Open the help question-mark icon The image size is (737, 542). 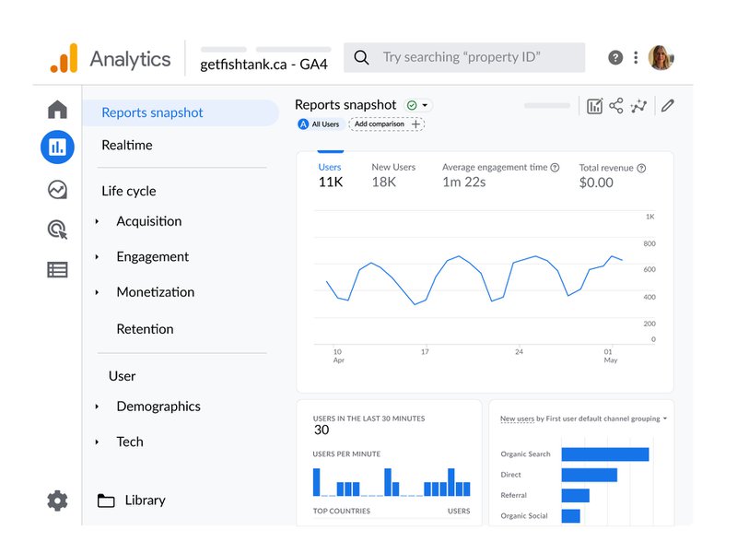point(614,57)
